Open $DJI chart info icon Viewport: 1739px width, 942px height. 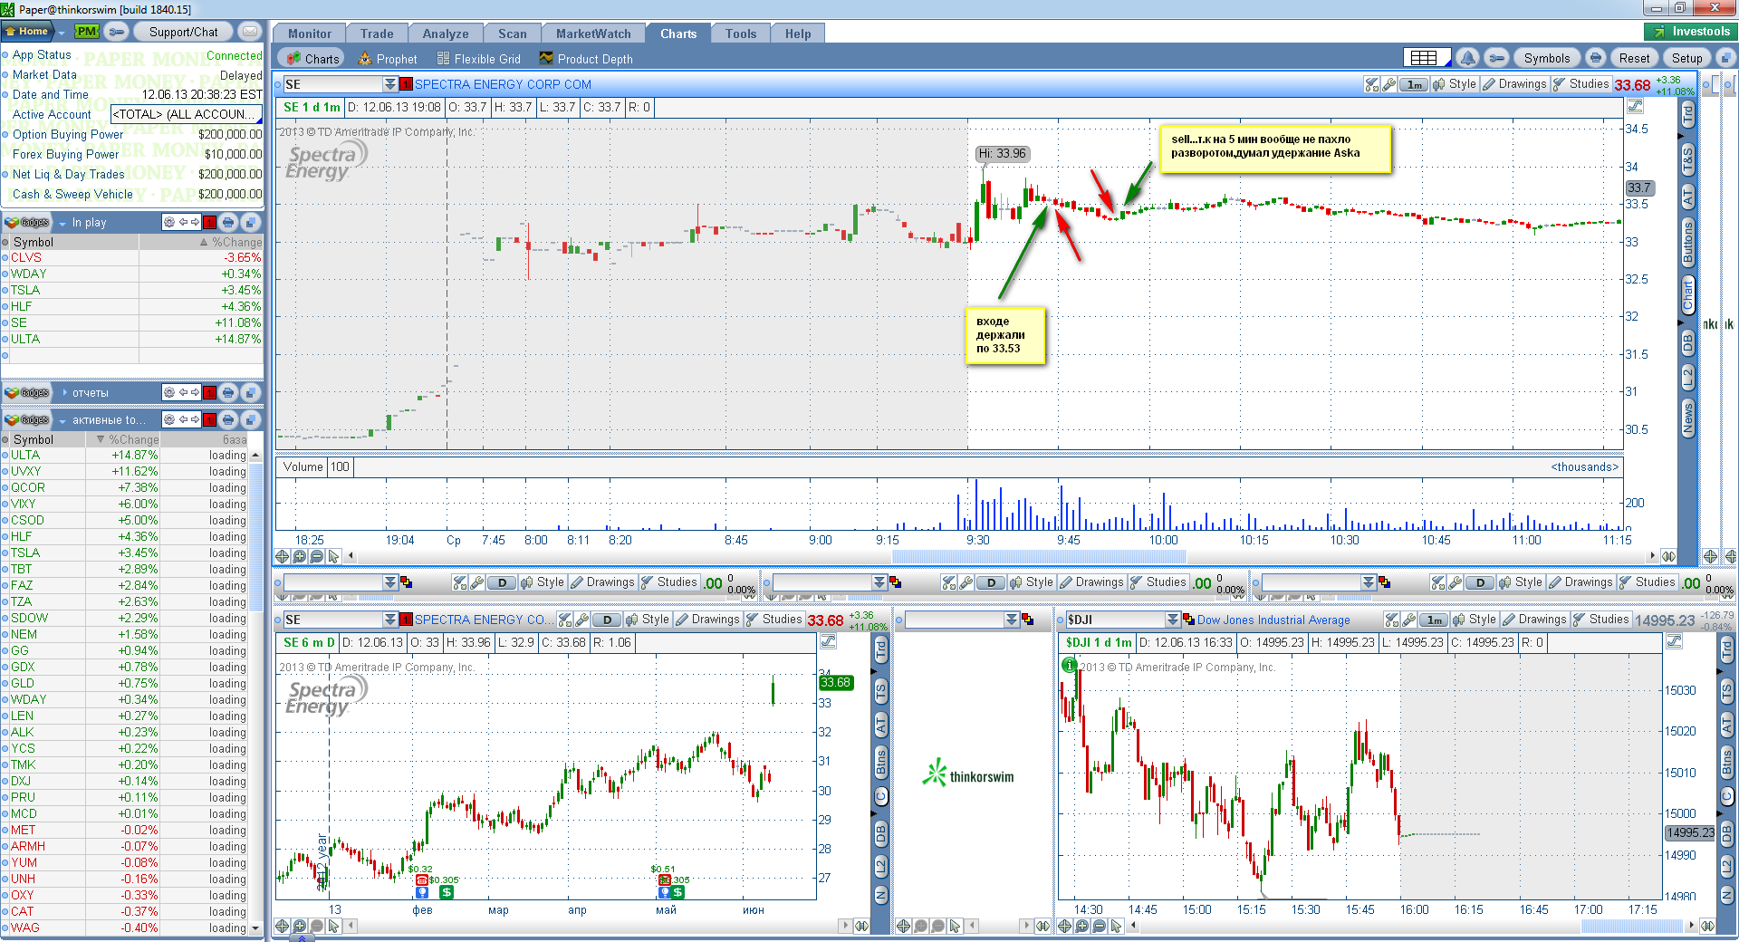point(1069,665)
